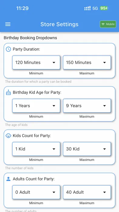The height and width of the screenshot is (212, 119).
Task: Click the Store Settings title
Action: click(x=59, y=24)
